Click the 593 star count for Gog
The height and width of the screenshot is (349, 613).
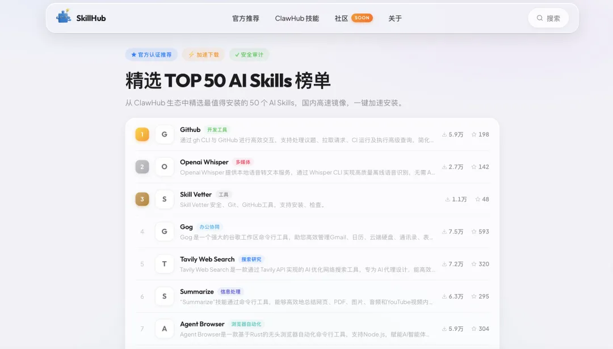click(x=484, y=232)
